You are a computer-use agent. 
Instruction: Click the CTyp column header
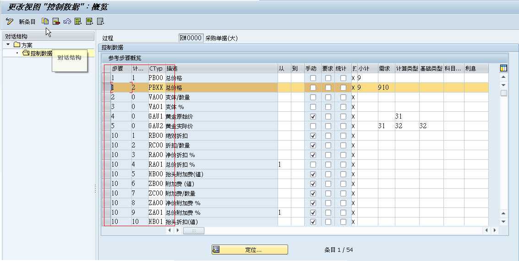tap(156, 69)
